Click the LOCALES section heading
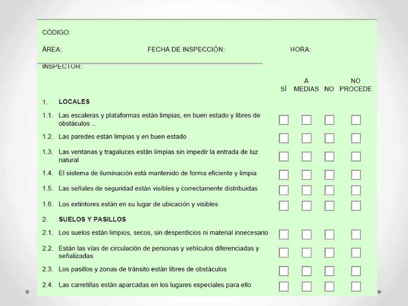The image size is (408, 306). click(74, 102)
